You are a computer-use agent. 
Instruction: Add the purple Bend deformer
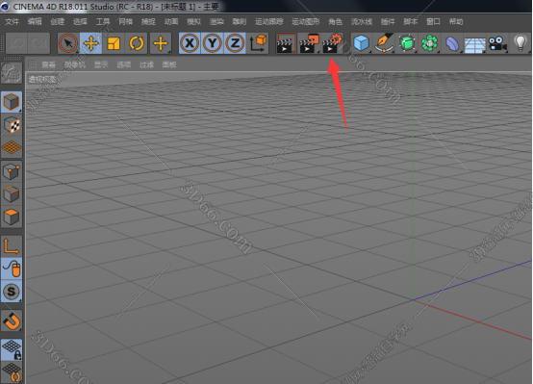(452, 44)
